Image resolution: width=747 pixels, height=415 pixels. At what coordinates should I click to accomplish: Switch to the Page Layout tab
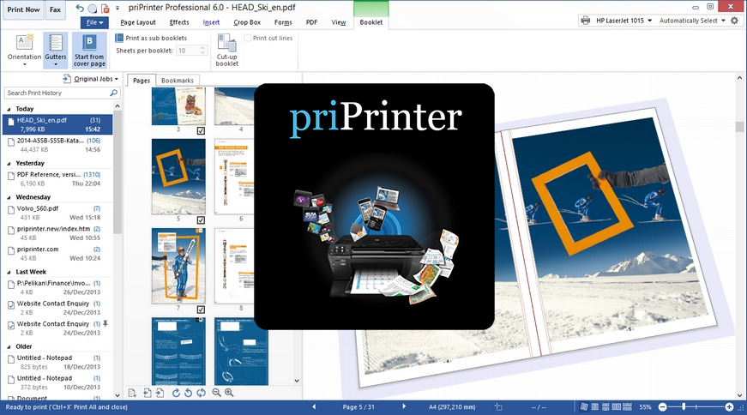(x=138, y=22)
